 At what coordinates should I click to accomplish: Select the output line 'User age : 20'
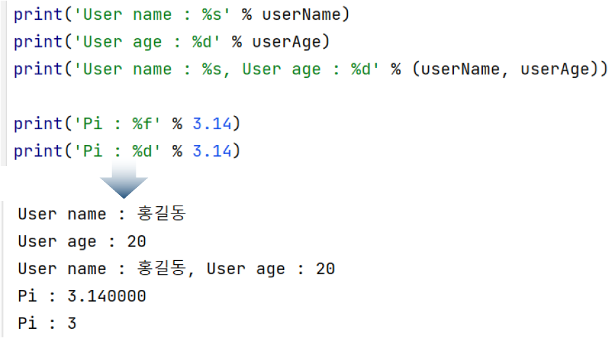click(82, 242)
